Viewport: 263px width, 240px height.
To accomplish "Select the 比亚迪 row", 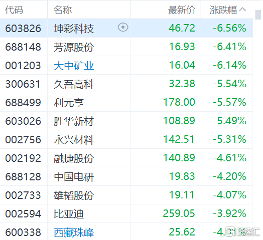I will (126, 213).
